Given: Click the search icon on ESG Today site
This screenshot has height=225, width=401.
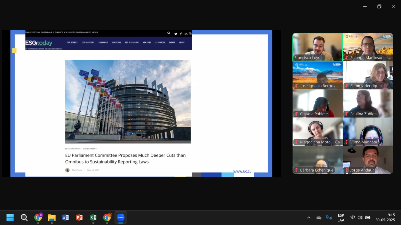Looking at the screenshot, I should pyautogui.click(x=169, y=33).
